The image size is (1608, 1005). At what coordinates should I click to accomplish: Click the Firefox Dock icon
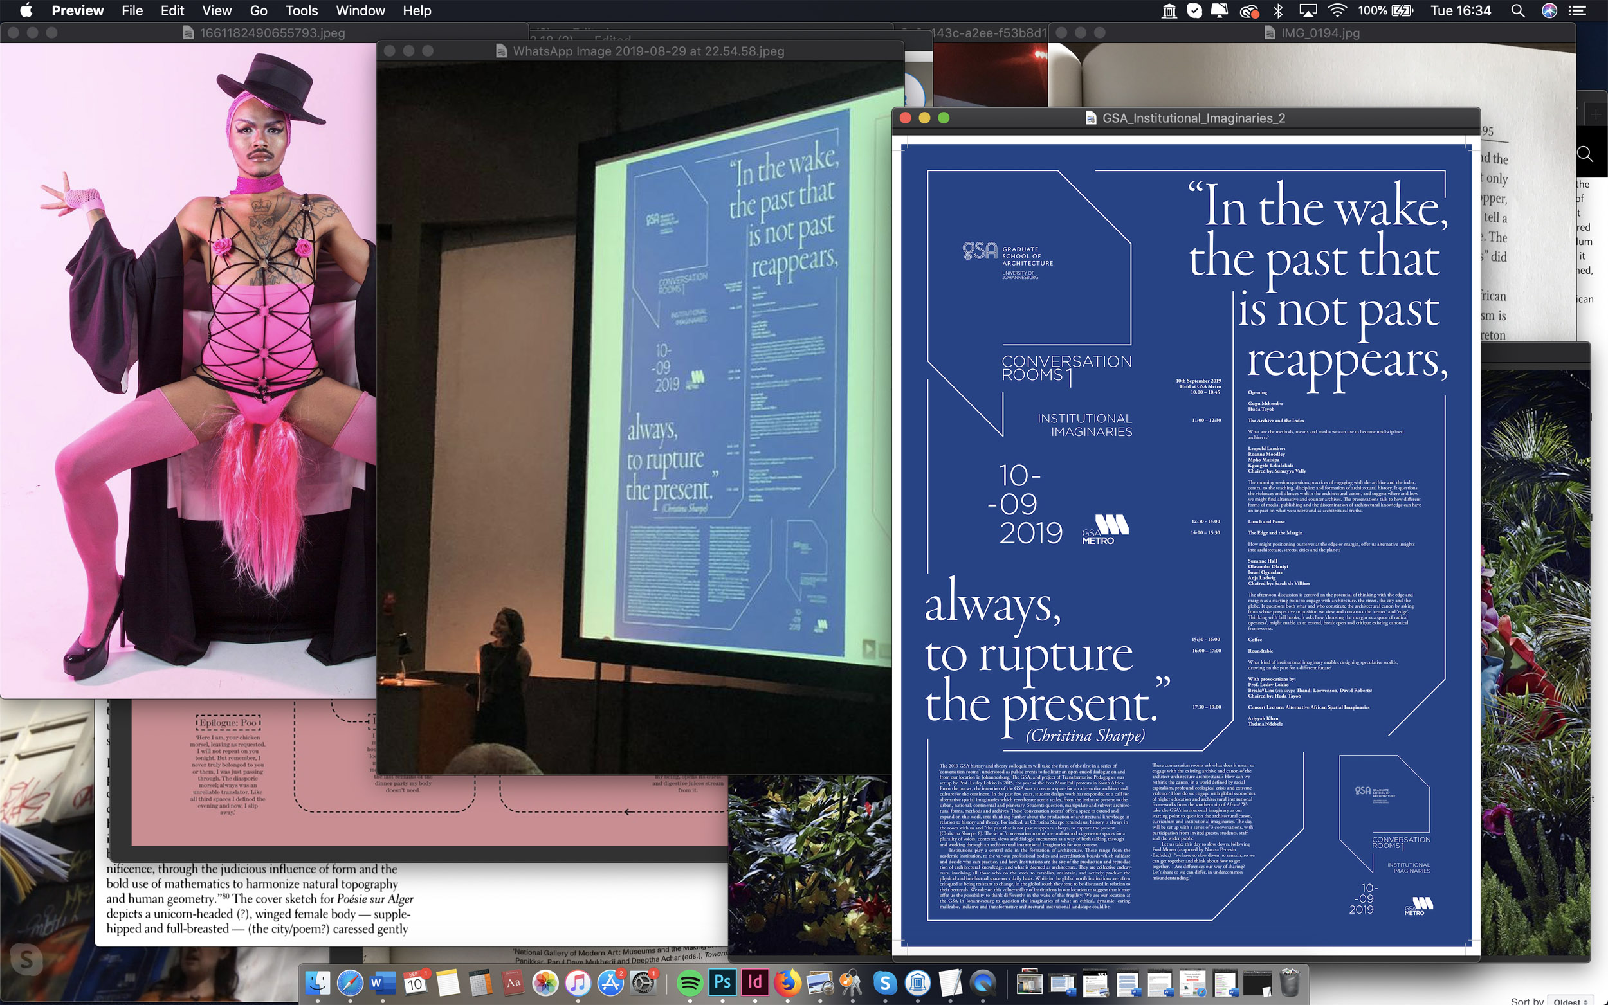point(787,982)
